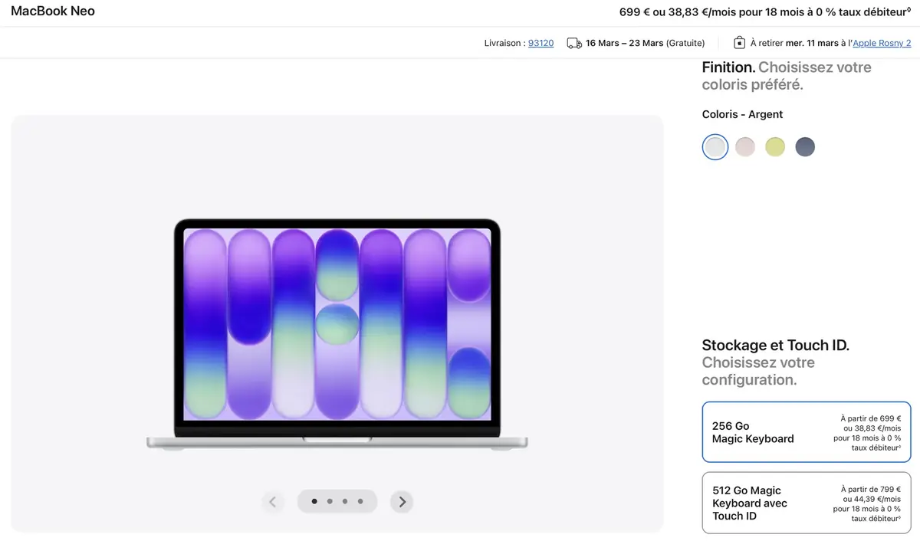Go to next gallery image with right chevron
920x541 pixels.
pos(402,502)
